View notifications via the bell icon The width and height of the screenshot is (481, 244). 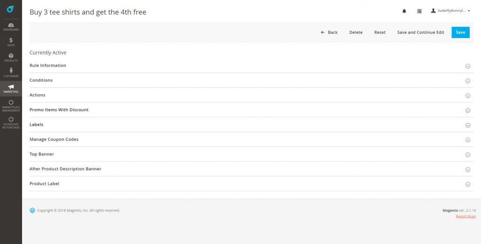[x=404, y=11]
